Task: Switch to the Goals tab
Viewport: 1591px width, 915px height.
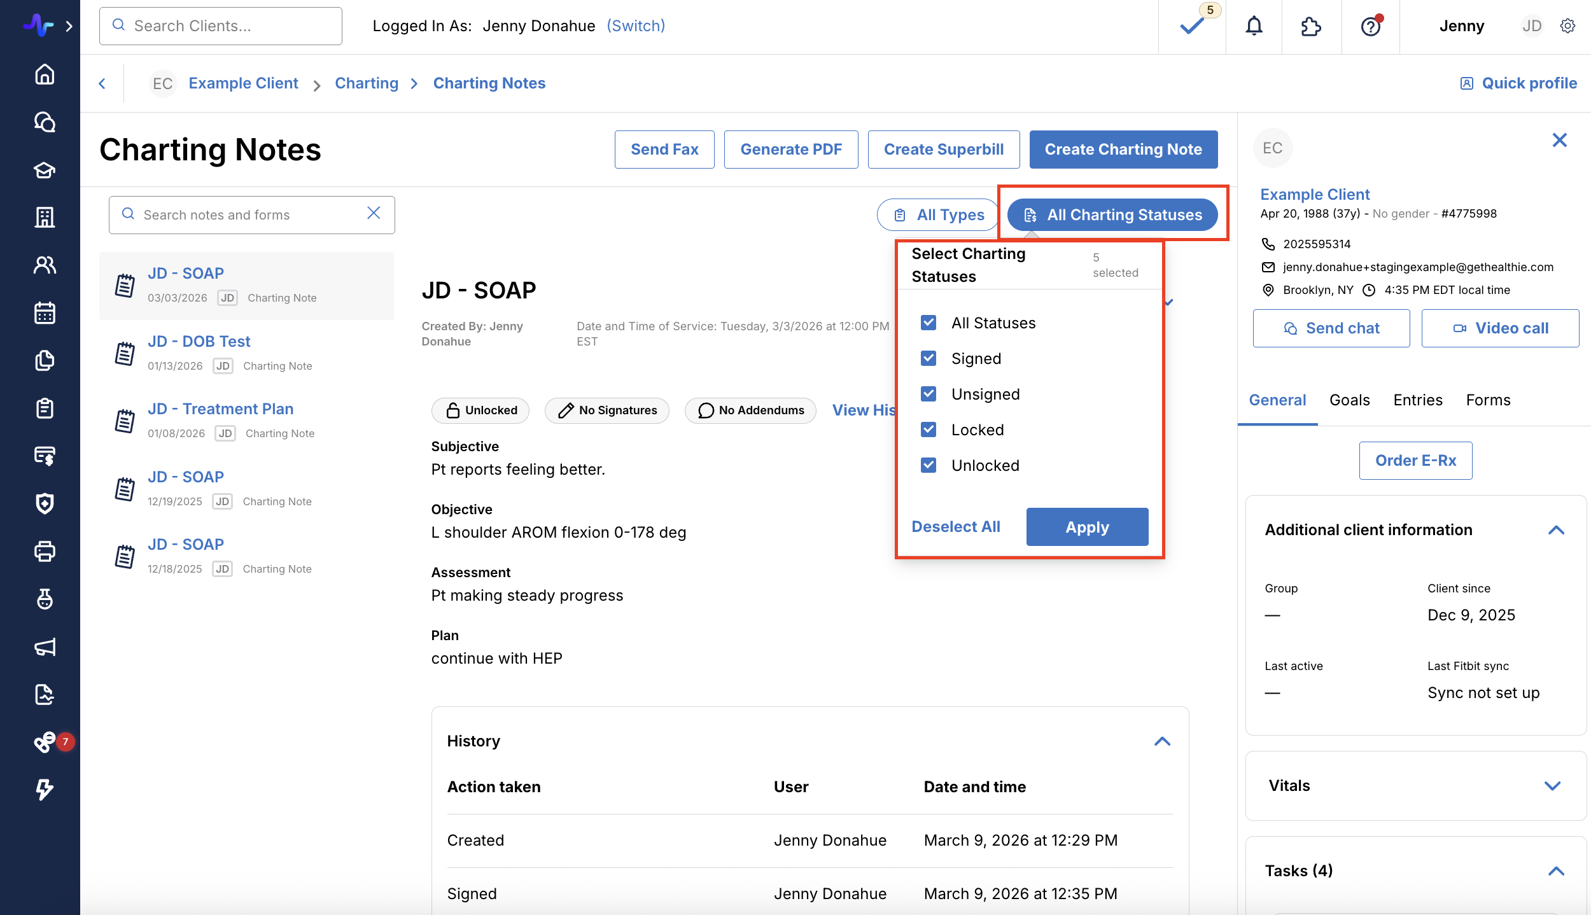Action: tap(1349, 400)
